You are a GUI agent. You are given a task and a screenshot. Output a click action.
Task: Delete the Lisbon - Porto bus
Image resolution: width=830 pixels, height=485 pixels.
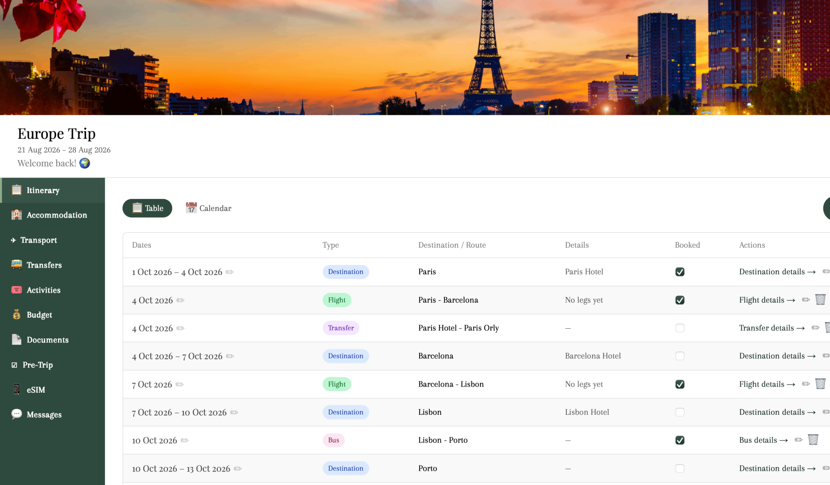pyautogui.click(x=813, y=440)
